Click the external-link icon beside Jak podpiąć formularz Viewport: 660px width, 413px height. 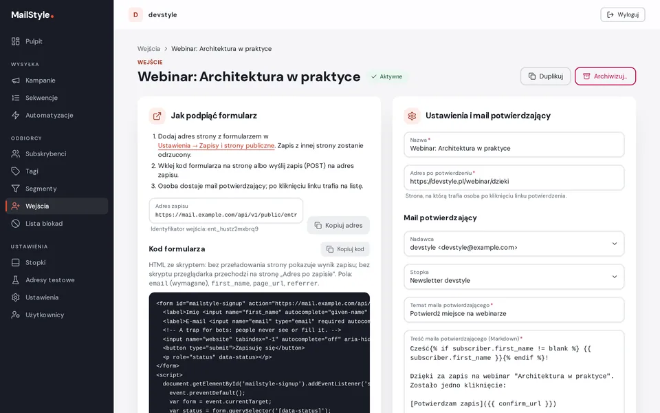point(157,116)
